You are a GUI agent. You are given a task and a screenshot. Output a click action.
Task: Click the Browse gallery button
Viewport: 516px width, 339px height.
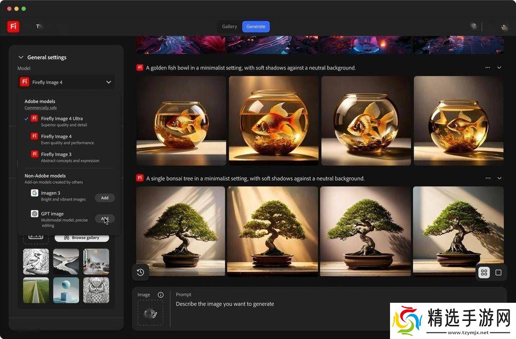point(82,237)
